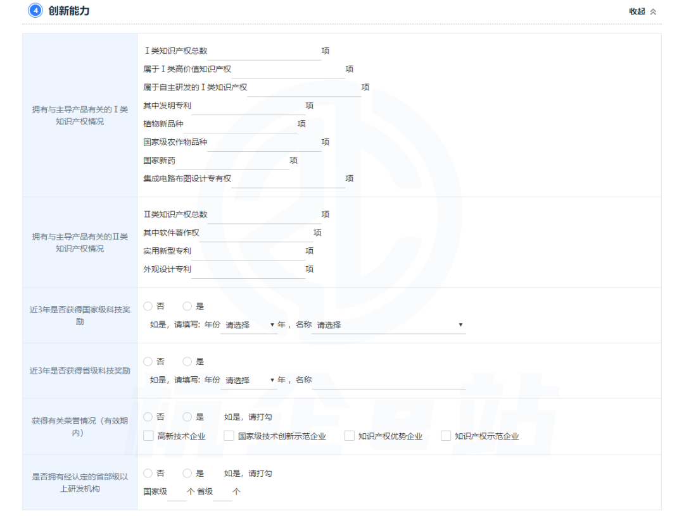Click the 属于自主研发的Ⅰ类知识产权 input
This screenshot has width=684, height=516.
304,88
